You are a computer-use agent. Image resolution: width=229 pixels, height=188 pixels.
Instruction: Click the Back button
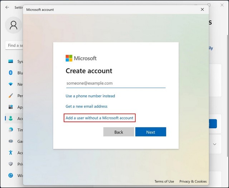pos(118,132)
